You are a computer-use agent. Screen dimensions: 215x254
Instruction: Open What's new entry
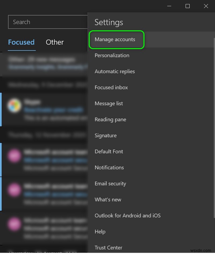tap(108, 199)
